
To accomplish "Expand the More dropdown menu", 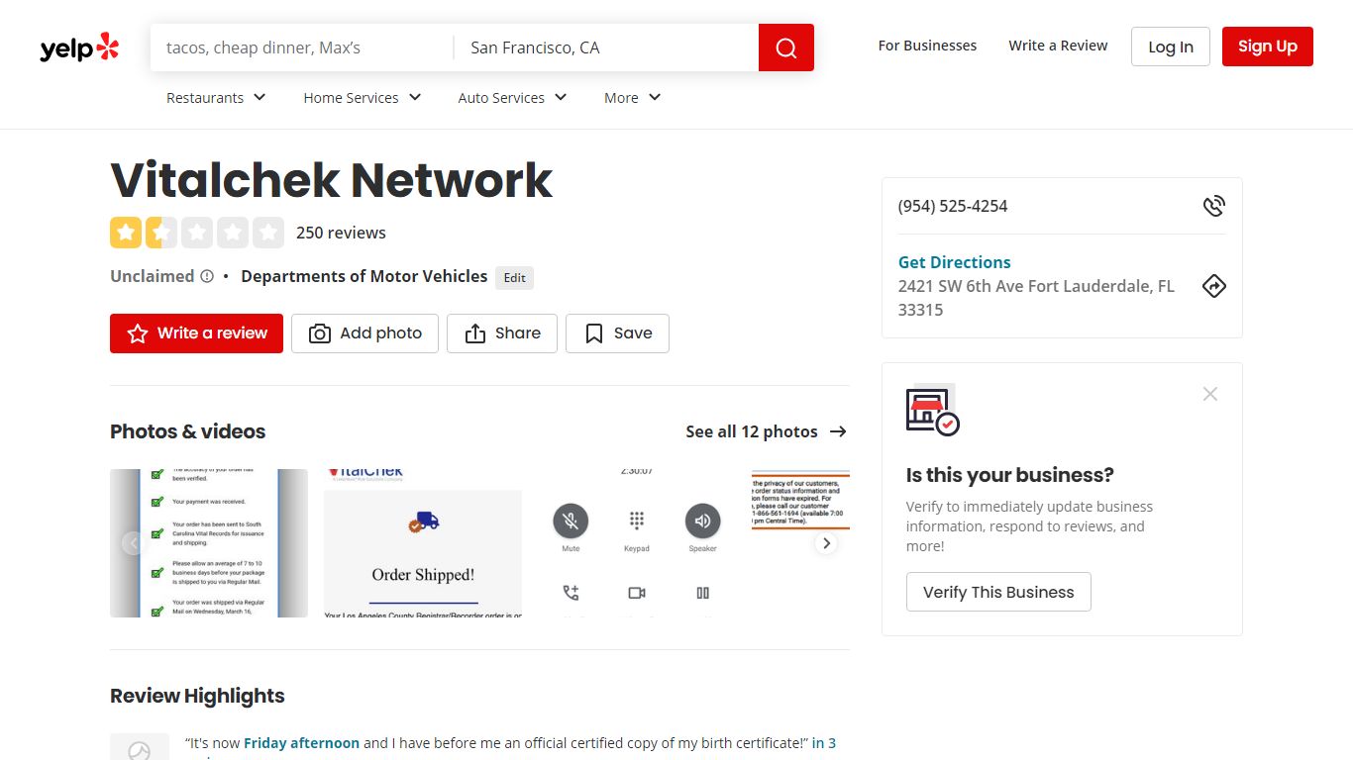I will [x=632, y=97].
